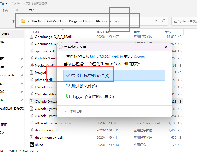The height and width of the screenshot is (152, 197).
Task: Open the address bar history dropdown
Action: (156, 21)
